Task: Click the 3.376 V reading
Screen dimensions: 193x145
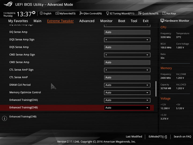Action: coord(164,119)
